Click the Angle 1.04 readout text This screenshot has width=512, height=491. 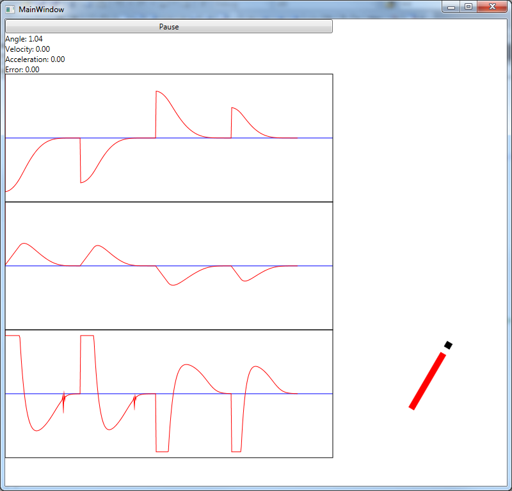coord(24,39)
